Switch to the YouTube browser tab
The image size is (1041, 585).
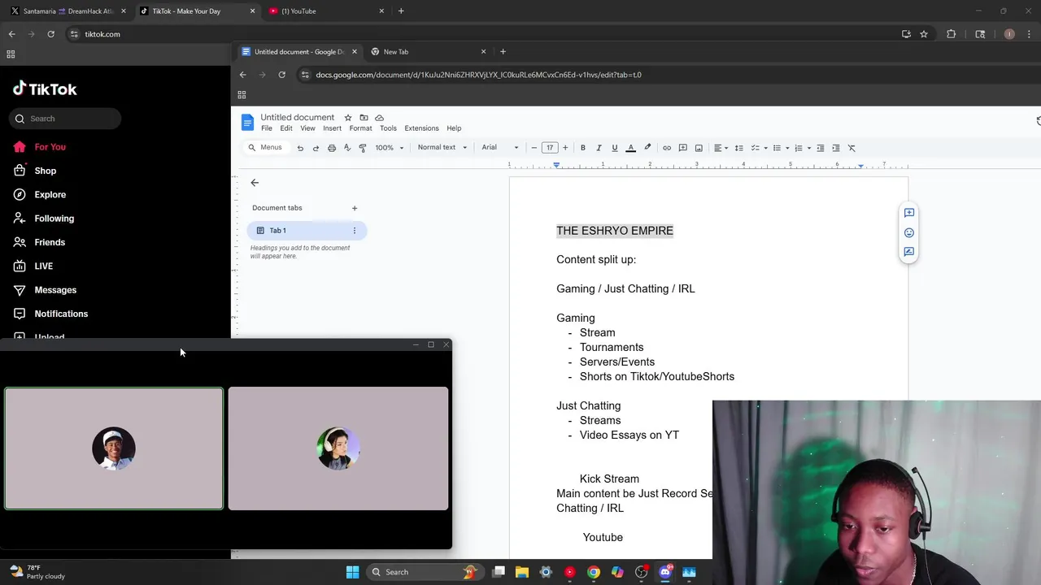(325, 11)
